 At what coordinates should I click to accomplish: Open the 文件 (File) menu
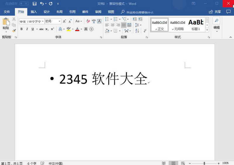pyautogui.click(x=7, y=12)
